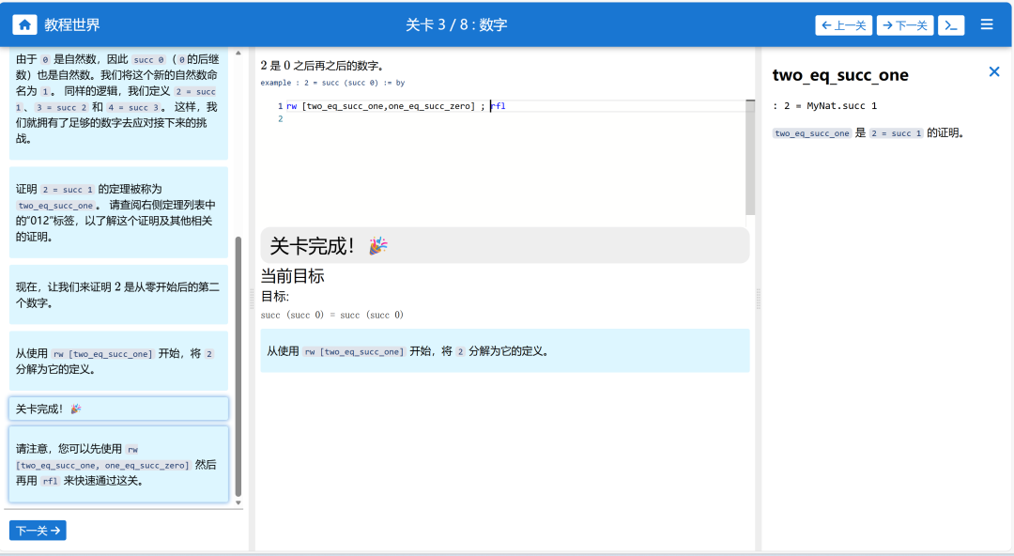Viewport: 1014px width, 556px height.
Task: Go to previous level 上一关
Action: click(843, 25)
